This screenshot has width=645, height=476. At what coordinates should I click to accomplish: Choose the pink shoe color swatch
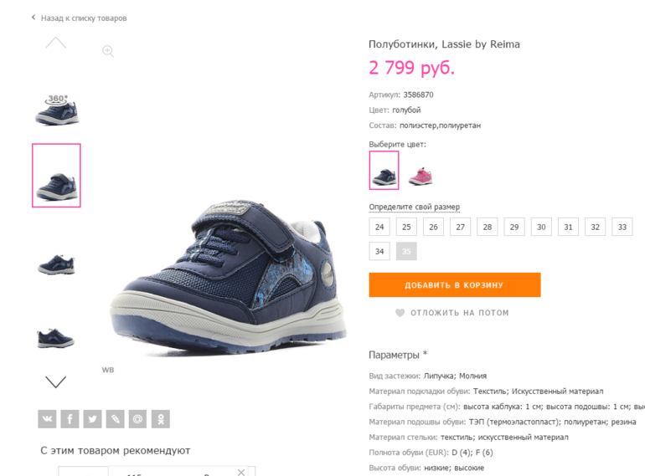click(x=421, y=177)
